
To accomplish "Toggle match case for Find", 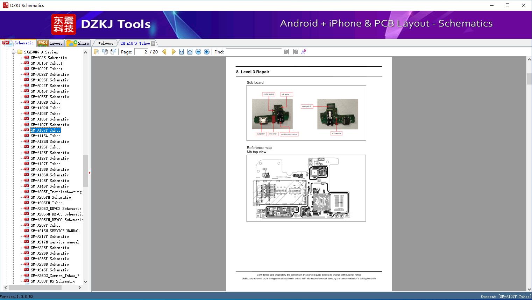I will tap(304, 52).
